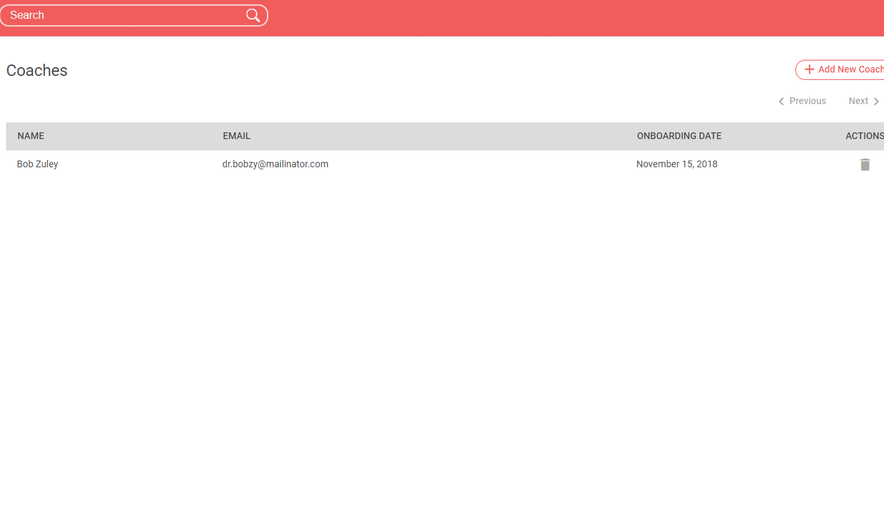
Task: Click the ACTIONS column header
Action: pyautogui.click(x=864, y=136)
